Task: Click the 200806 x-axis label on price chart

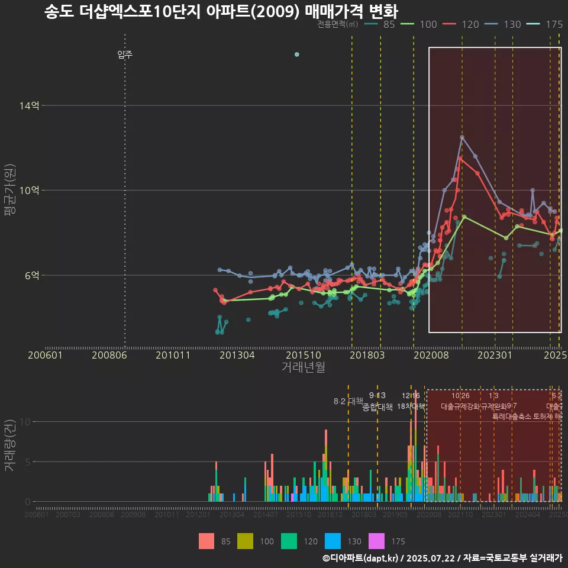Action: pyautogui.click(x=109, y=355)
